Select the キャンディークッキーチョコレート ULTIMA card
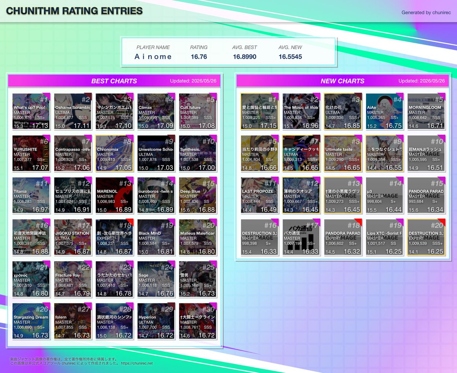Viewport: 457px width, 373px height. coord(301,153)
